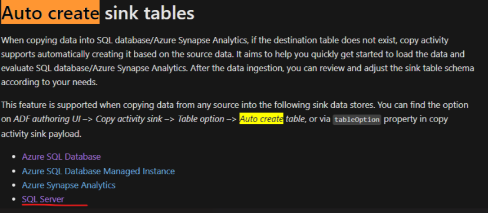
Task: Click the bullet before Azure Synapse Analytics
Action: click(14, 185)
